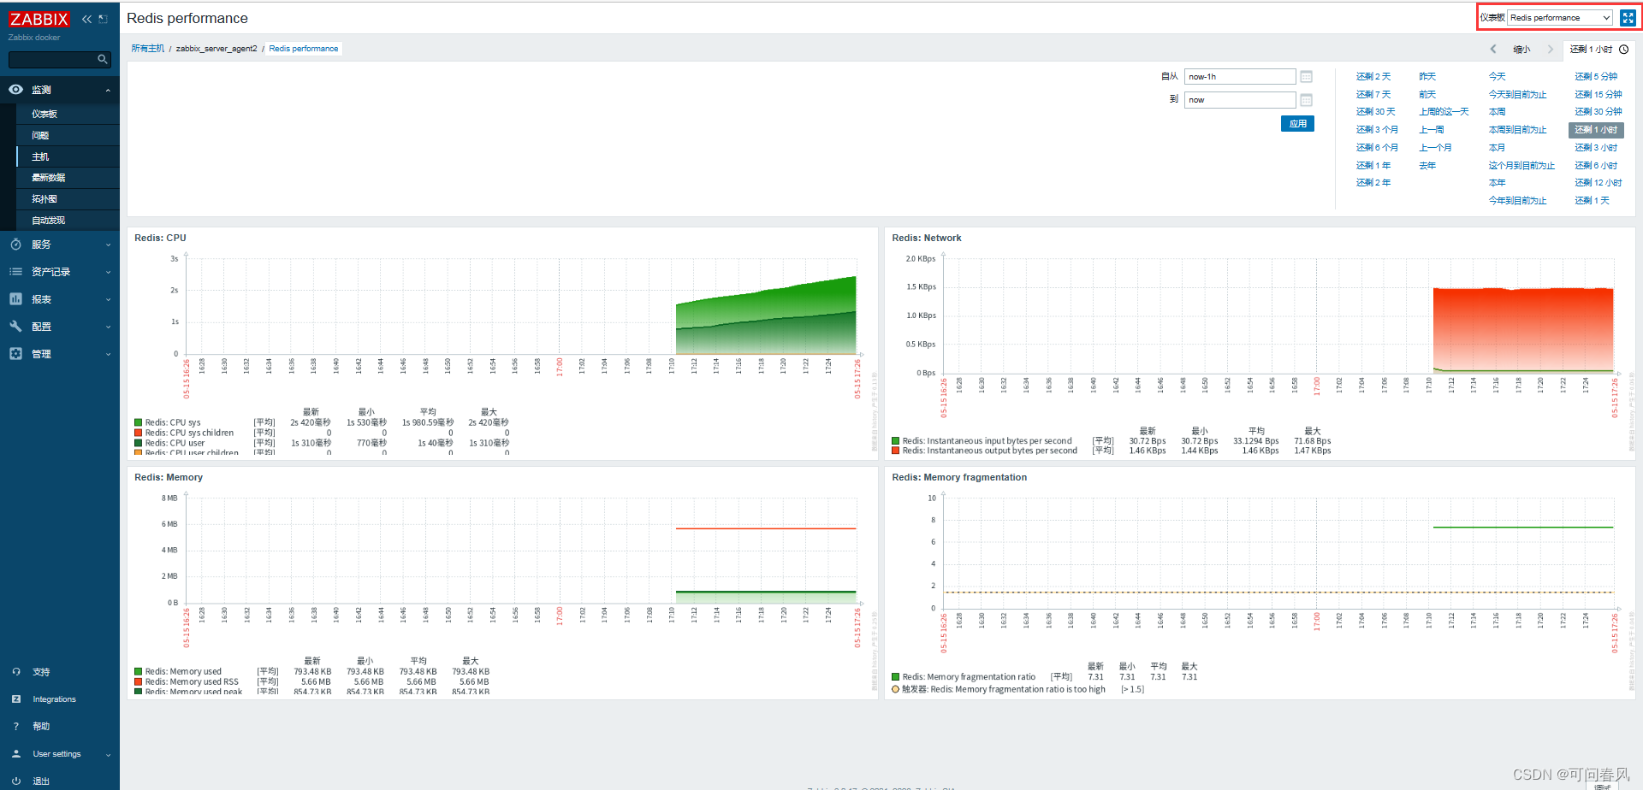Select the 还剩 7 天 time range

tap(1373, 95)
